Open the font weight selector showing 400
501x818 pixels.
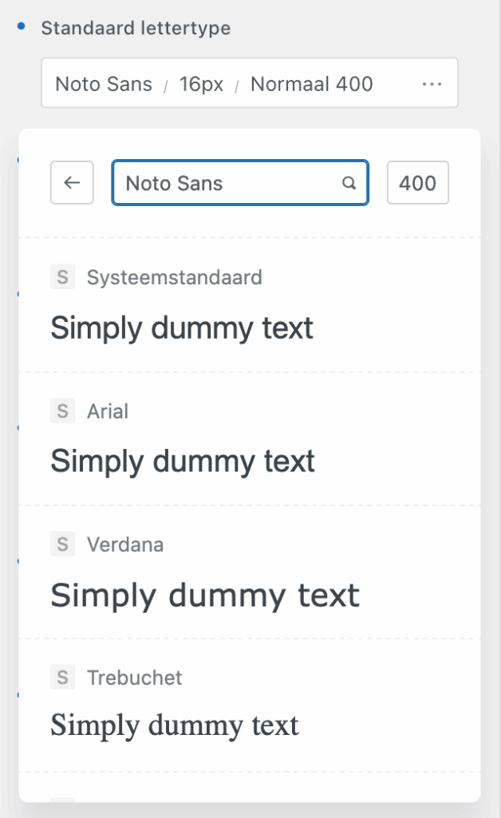click(417, 183)
